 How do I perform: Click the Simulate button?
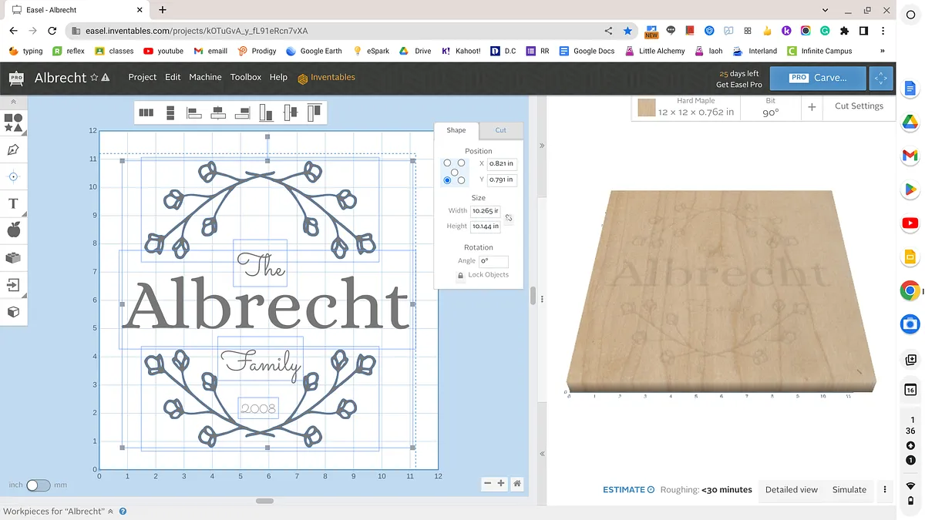pyautogui.click(x=849, y=490)
